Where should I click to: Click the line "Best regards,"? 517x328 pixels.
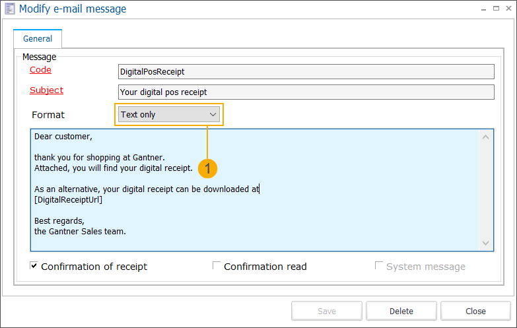pyautogui.click(x=59, y=221)
